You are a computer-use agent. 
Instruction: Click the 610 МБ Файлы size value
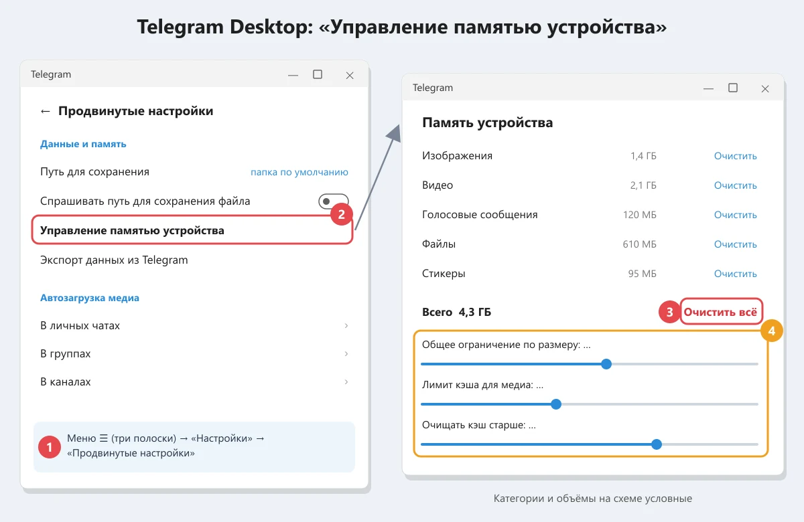tap(640, 244)
